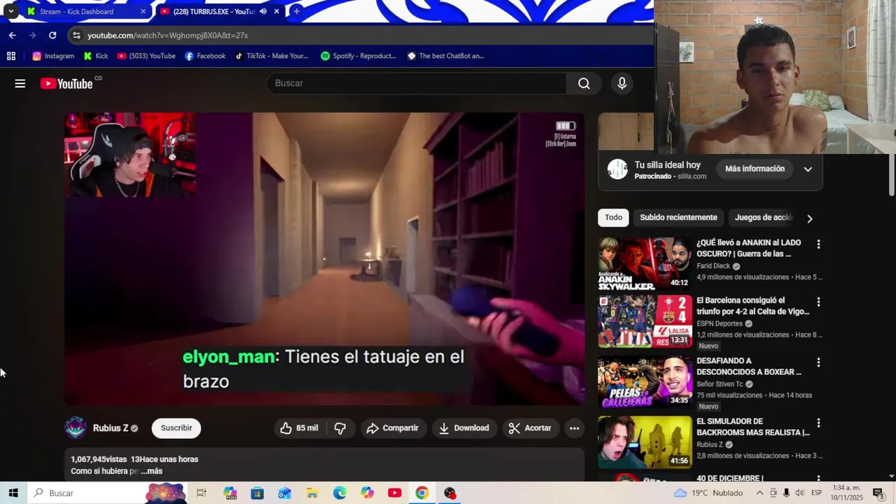The width and height of the screenshot is (896, 504).
Task: Show more filter chips with right arrow
Action: (x=810, y=218)
